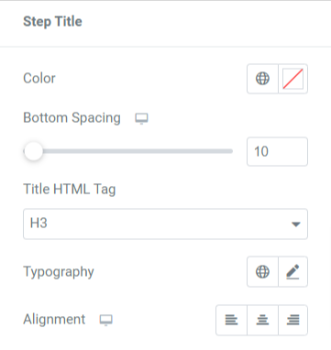Image resolution: width=331 pixels, height=350 pixels.
Task: Open global colors via Color globe icon
Action: point(262,79)
